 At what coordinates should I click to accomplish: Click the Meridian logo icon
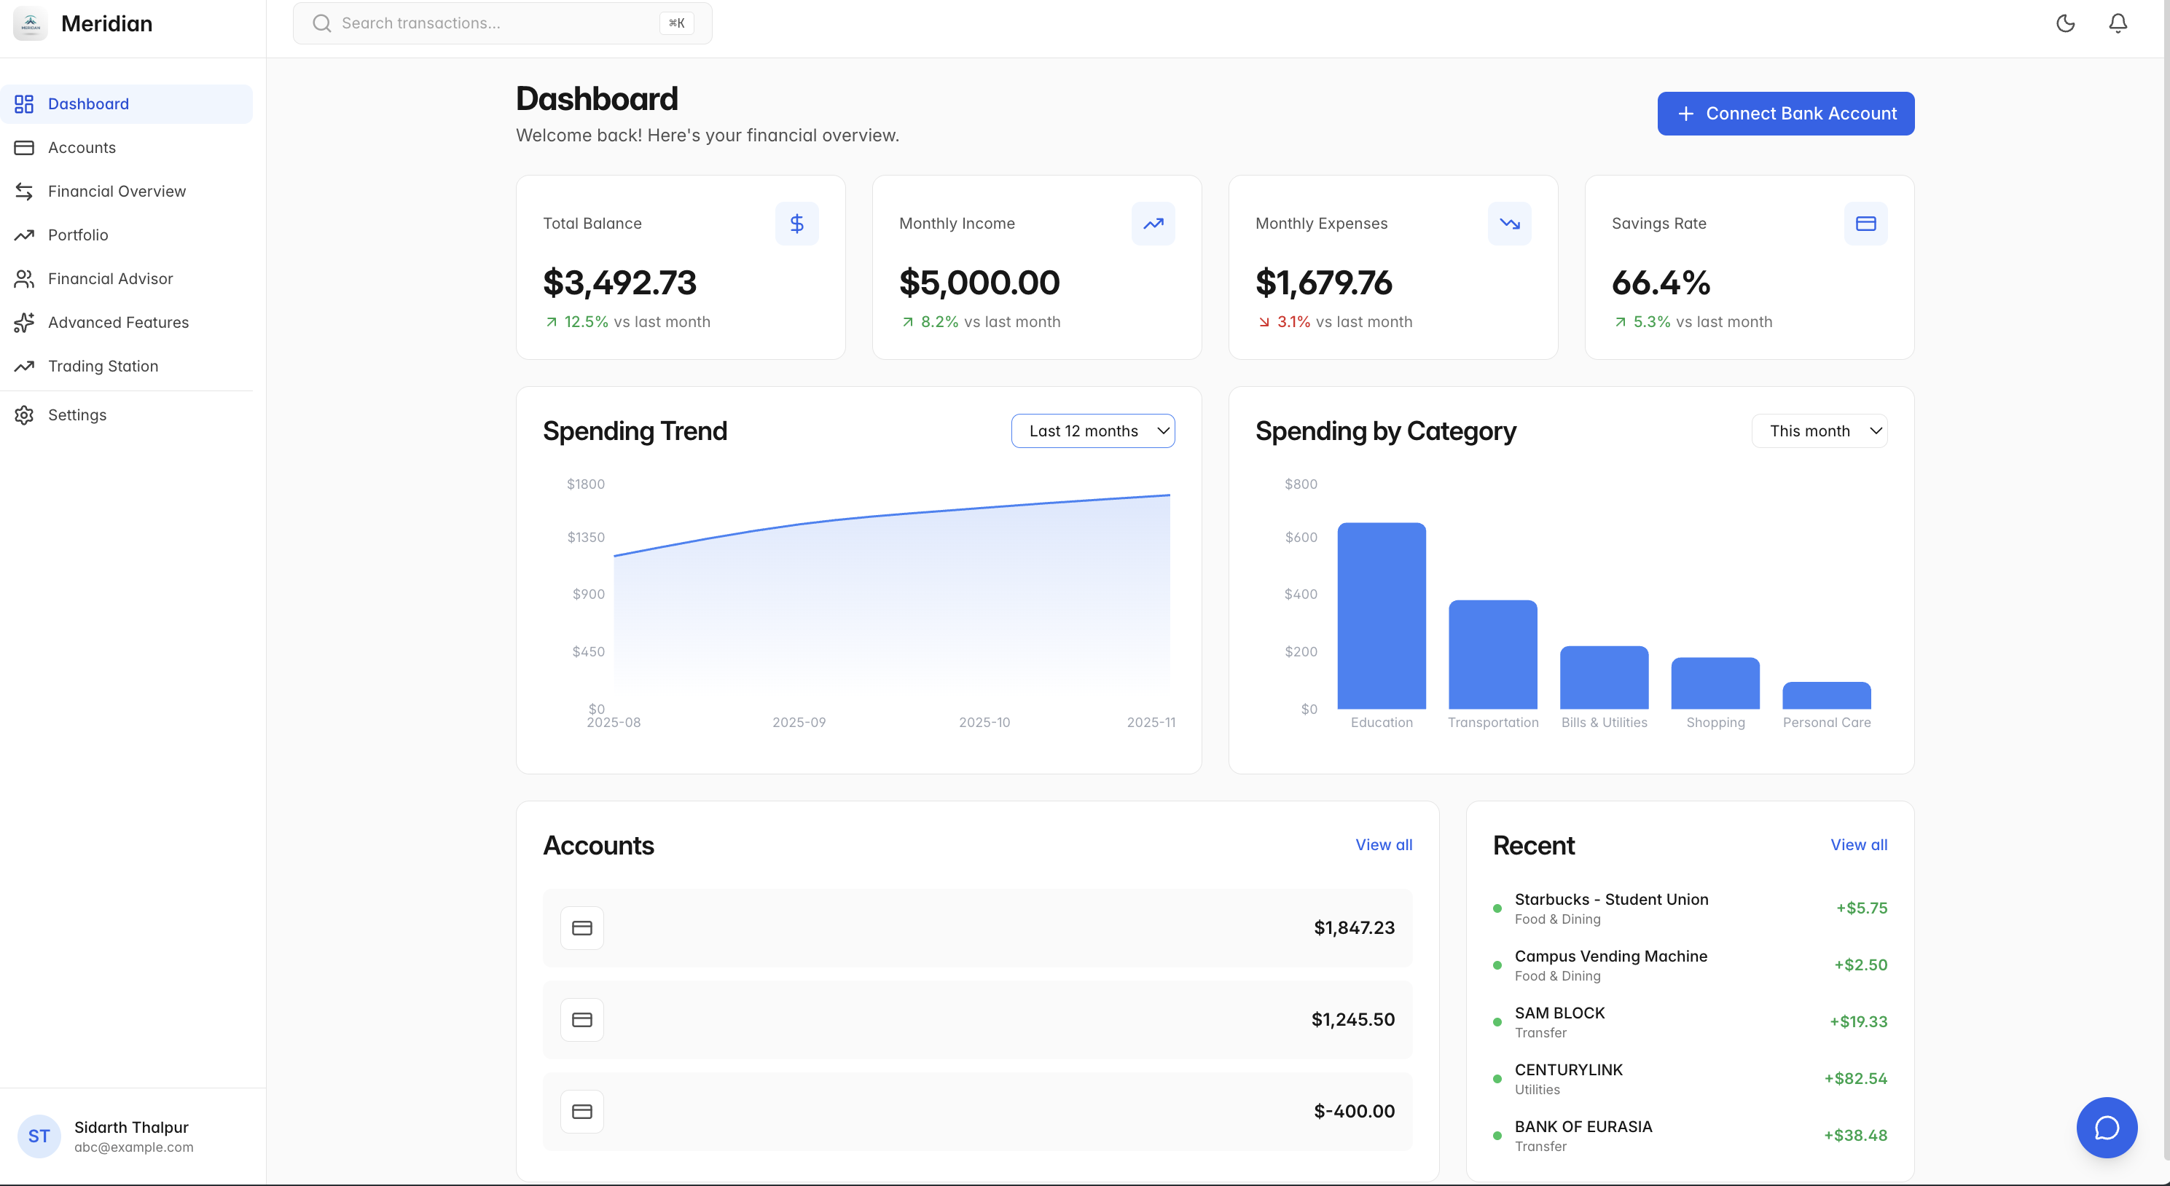tap(31, 23)
